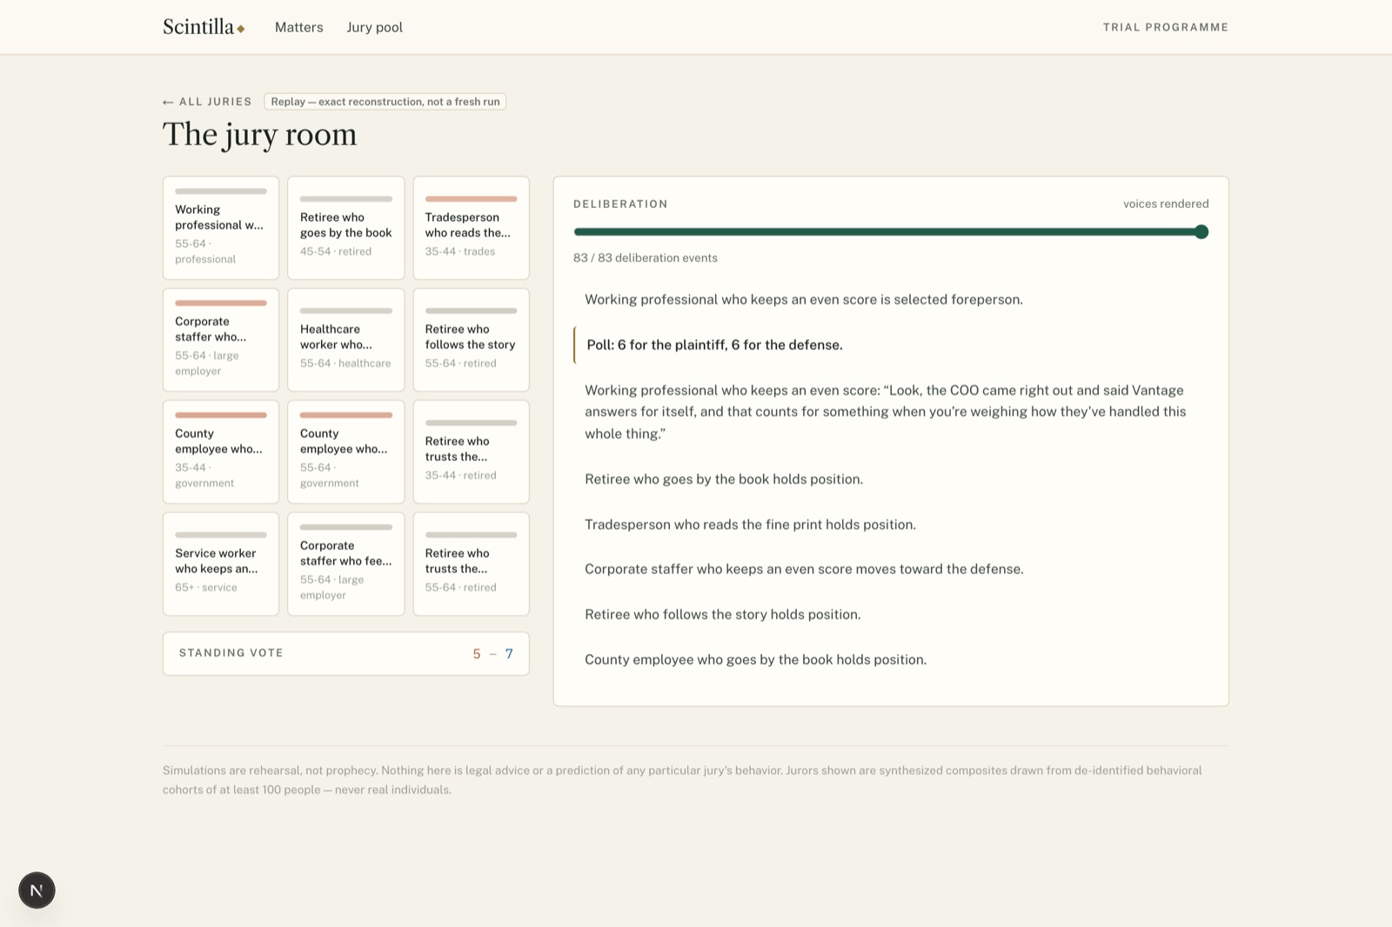Click the Retiree who goes by the book holds position line
The image size is (1392, 927).
pos(724,479)
